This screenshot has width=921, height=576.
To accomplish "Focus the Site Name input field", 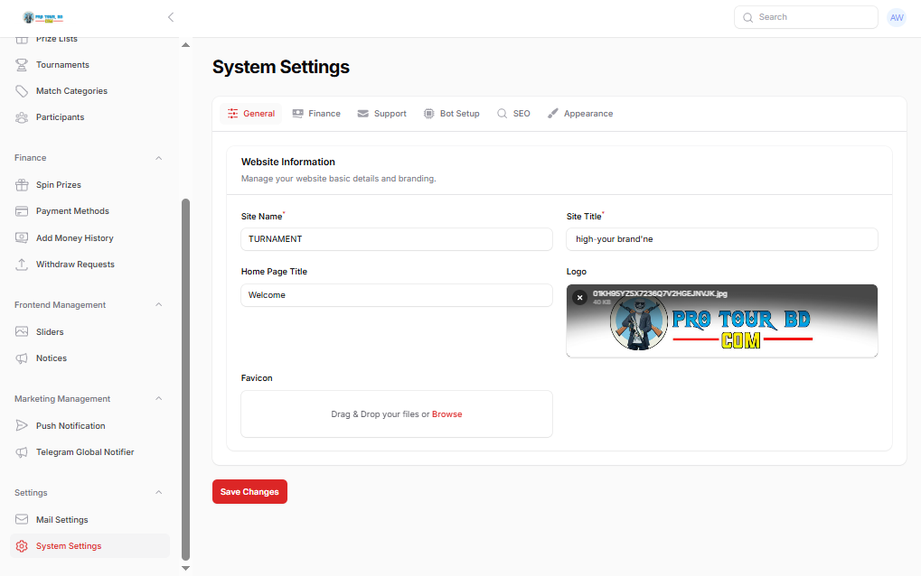I will (x=396, y=239).
